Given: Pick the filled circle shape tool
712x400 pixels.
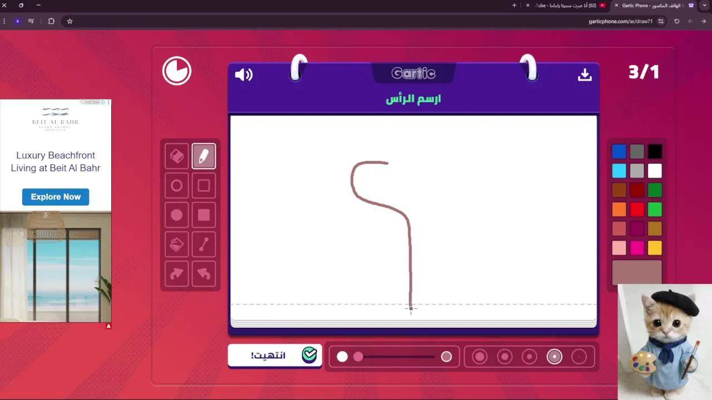Looking at the screenshot, I should (177, 215).
